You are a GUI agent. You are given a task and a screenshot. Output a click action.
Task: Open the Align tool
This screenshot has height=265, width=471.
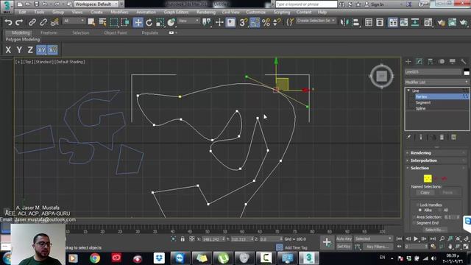click(x=355, y=22)
